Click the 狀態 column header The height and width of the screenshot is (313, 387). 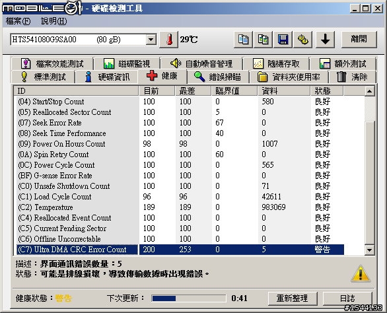(327, 91)
